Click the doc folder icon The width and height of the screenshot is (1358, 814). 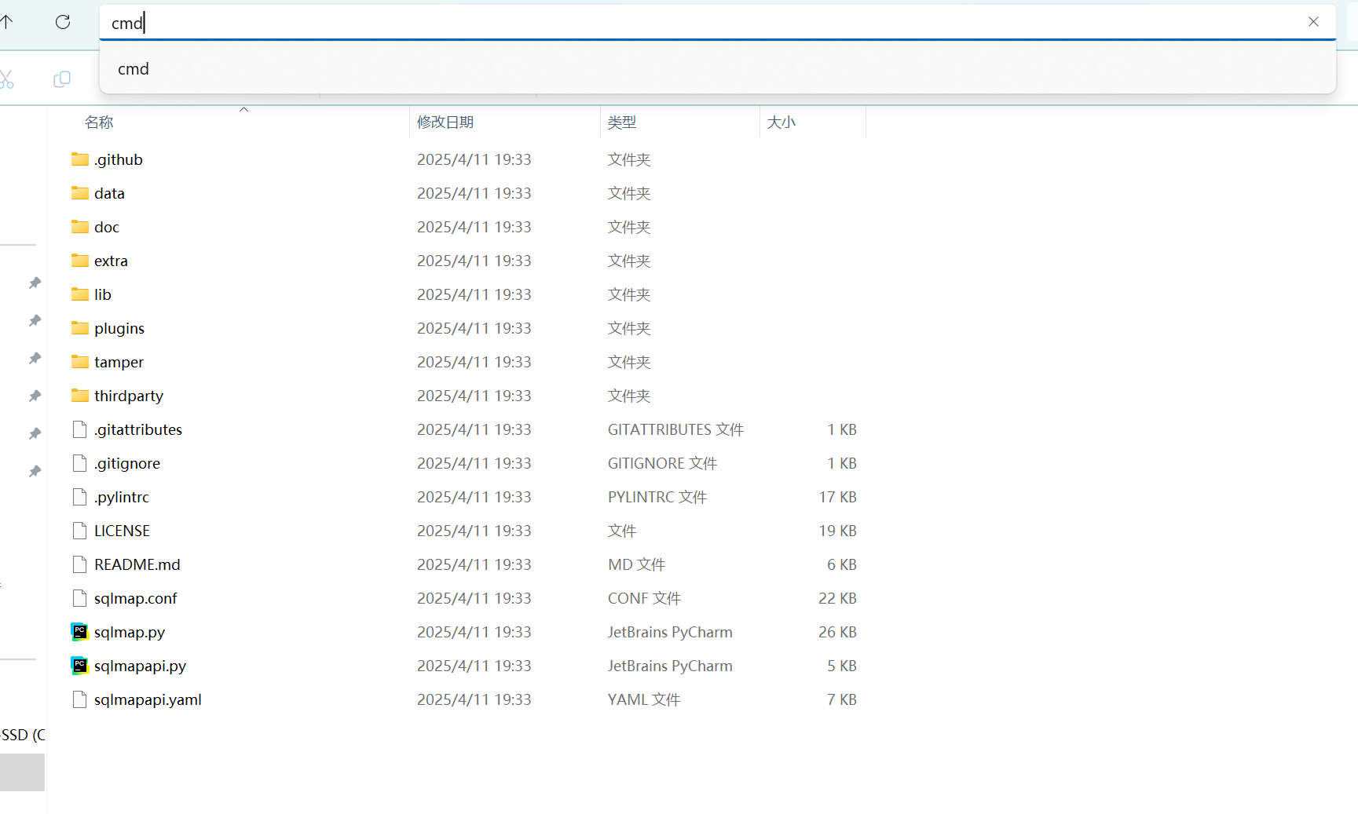[x=80, y=227]
